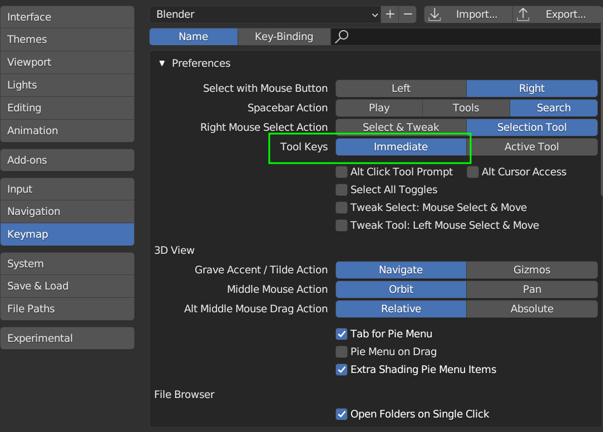Set Spacebar Action to Play

[x=379, y=107]
